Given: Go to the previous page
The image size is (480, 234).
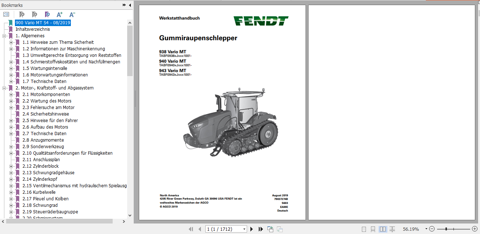Looking at the screenshot, I should point(199,229).
